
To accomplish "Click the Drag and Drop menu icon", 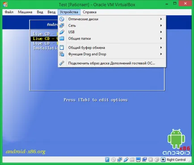I will click(x=62, y=54).
